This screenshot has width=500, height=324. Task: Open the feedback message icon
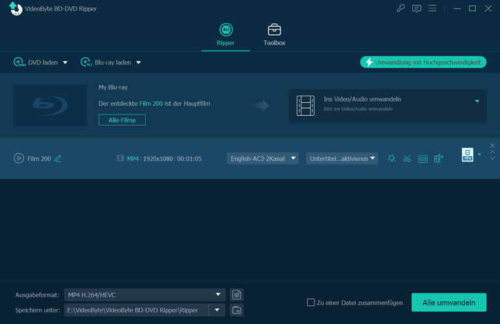click(x=417, y=8)
